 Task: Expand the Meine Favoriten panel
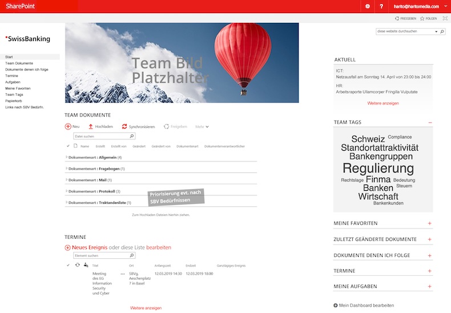pyautogui.click(x=429, y=223)
